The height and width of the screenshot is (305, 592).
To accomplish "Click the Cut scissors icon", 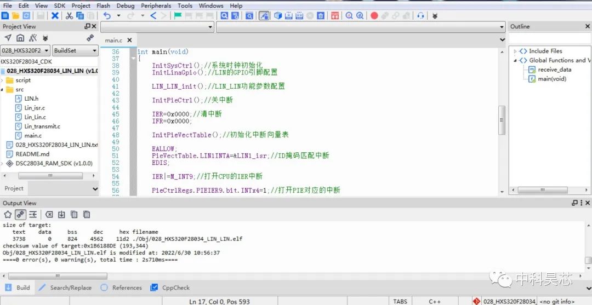I will coord(70,15).
